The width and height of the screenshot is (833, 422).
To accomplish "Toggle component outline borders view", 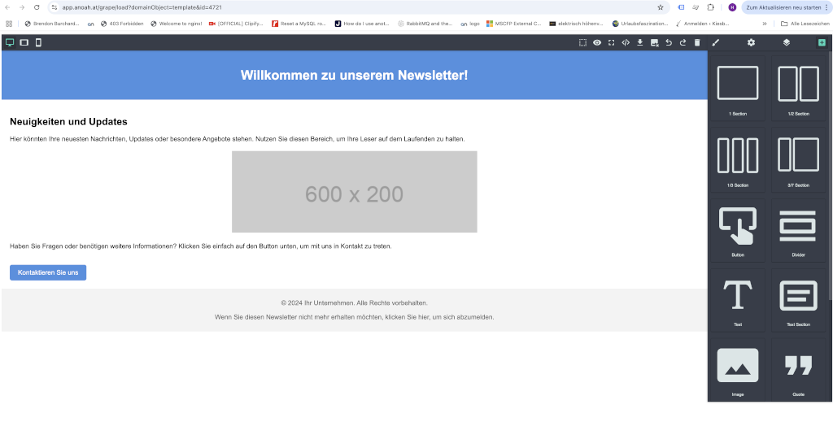I will point(582,42).
